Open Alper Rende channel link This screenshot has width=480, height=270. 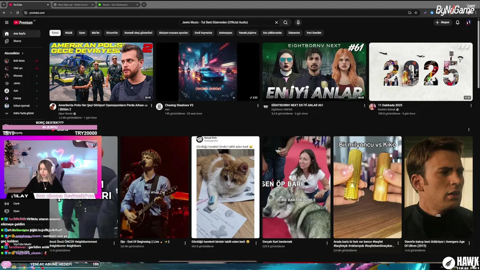pos(65,114)
